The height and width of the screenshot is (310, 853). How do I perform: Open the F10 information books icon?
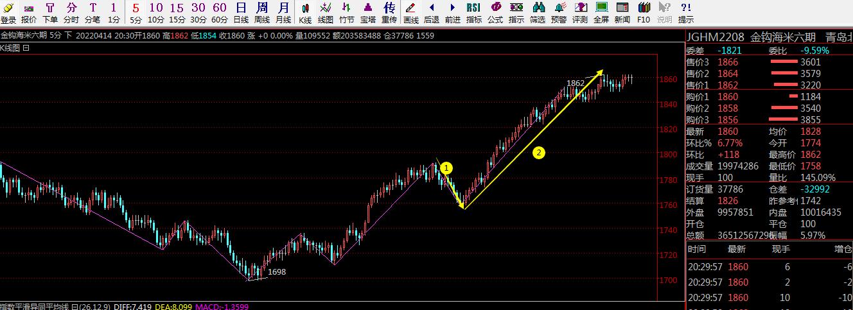click(x=644, y=12)
